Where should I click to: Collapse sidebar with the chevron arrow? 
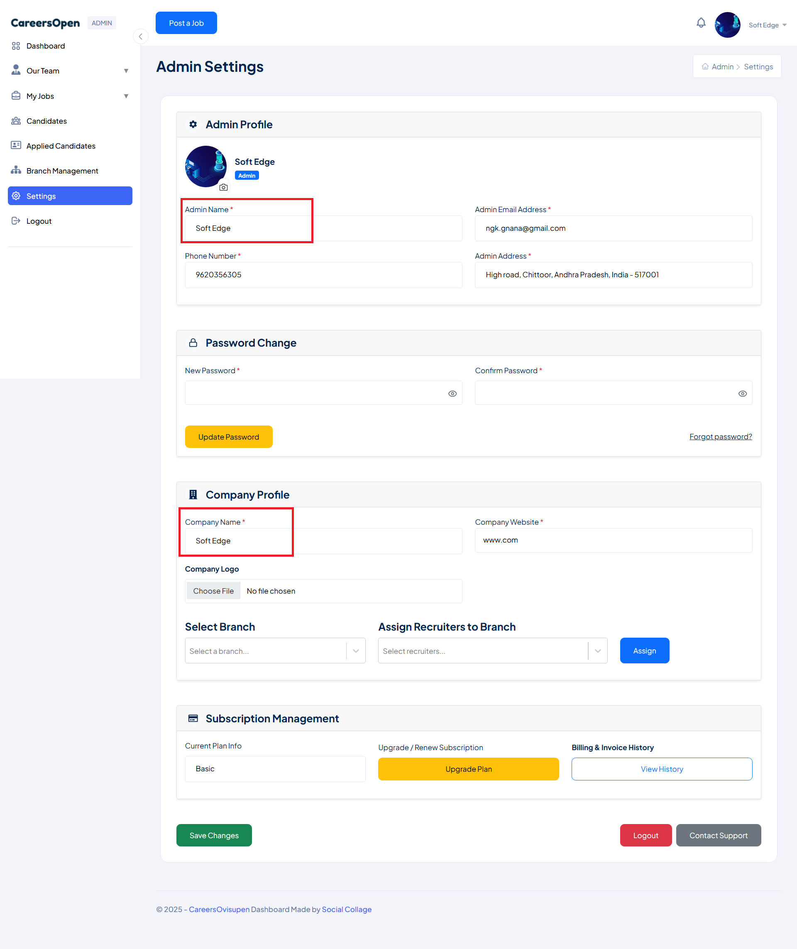pos(141,37)
